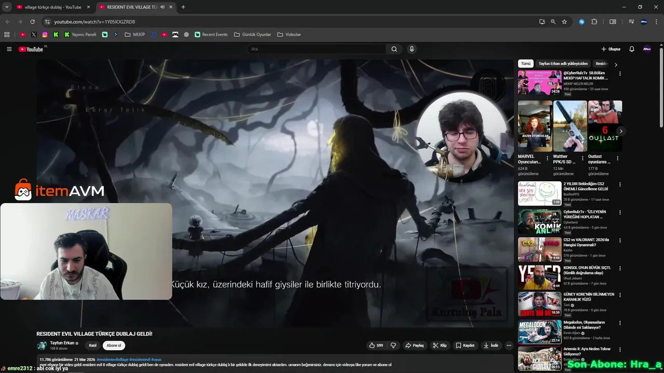Open the Yayıncı Paneli bookmark

tap(80, 35)
